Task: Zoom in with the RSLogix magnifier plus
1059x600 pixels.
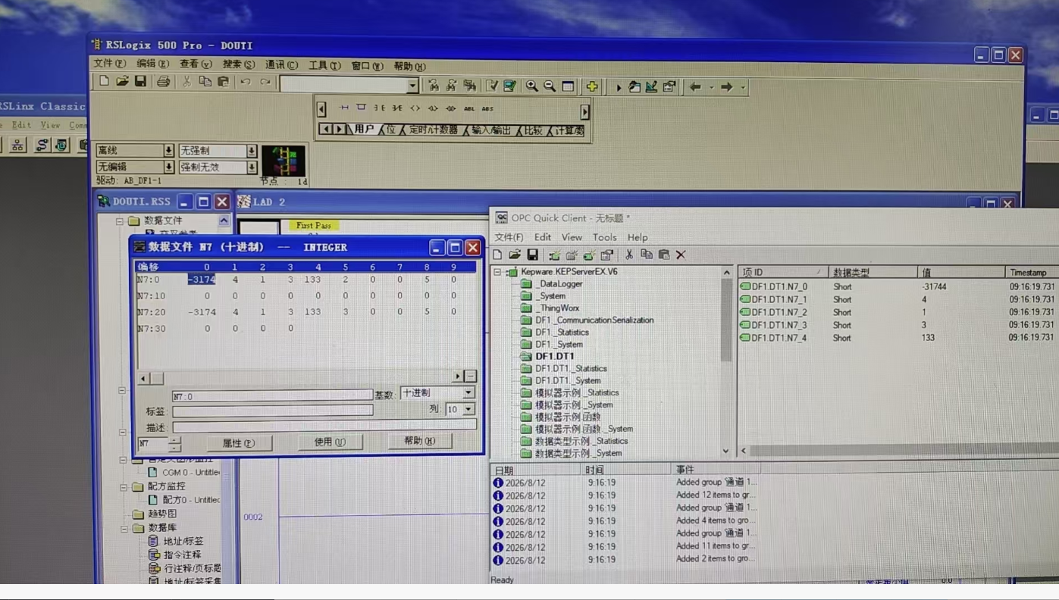Action: click(532, 86)
